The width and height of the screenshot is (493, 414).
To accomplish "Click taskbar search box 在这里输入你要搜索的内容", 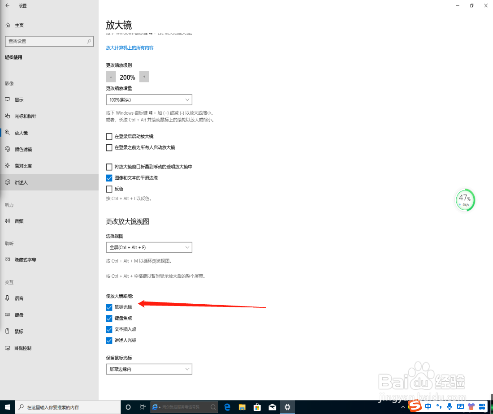I will coord(68,407).
